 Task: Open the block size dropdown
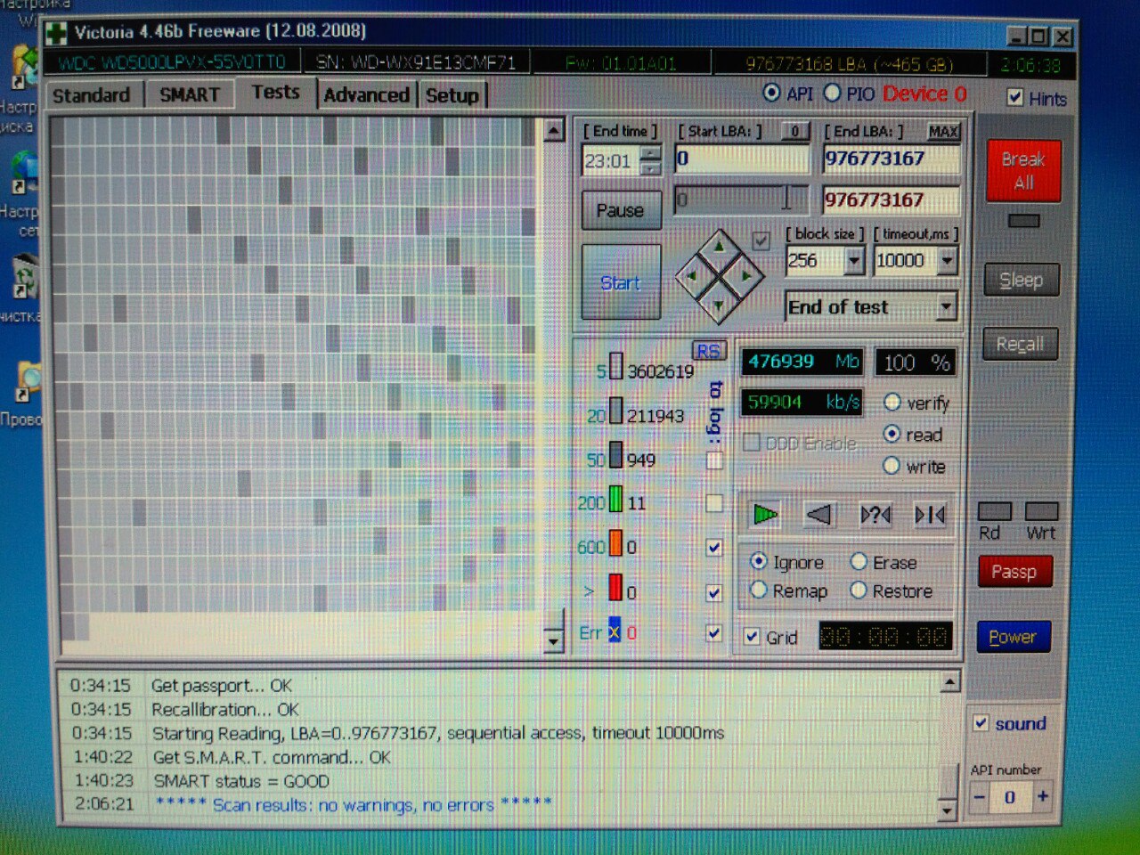pos(855,261)
